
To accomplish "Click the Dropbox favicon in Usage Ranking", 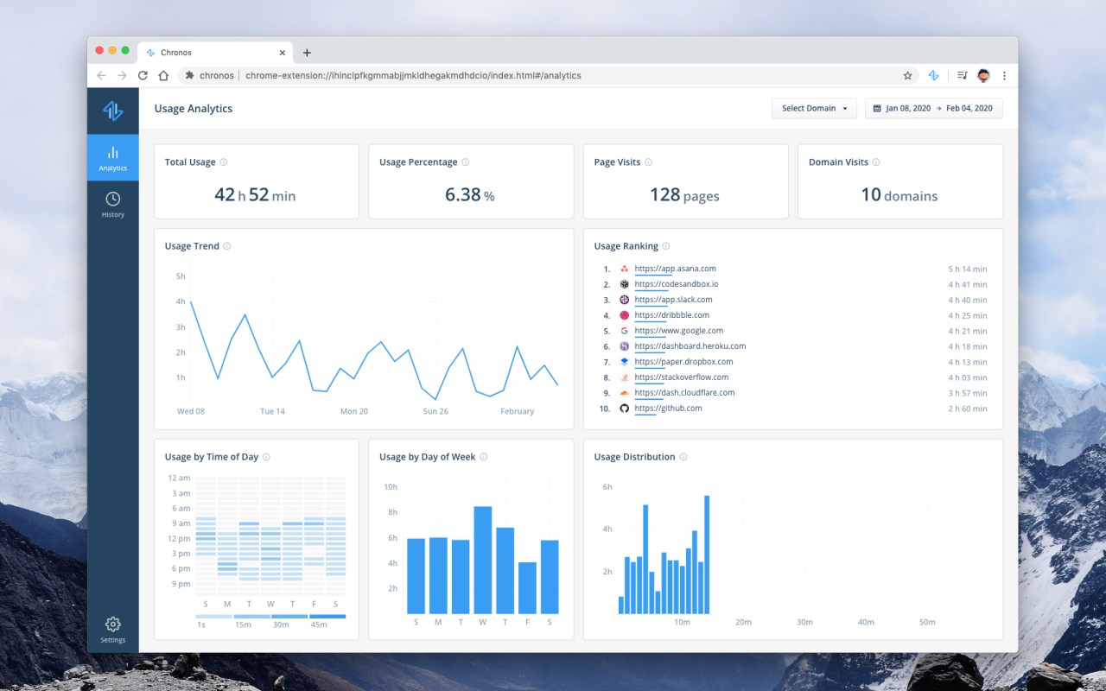I will pyautogui.click(x=625, y=362).
